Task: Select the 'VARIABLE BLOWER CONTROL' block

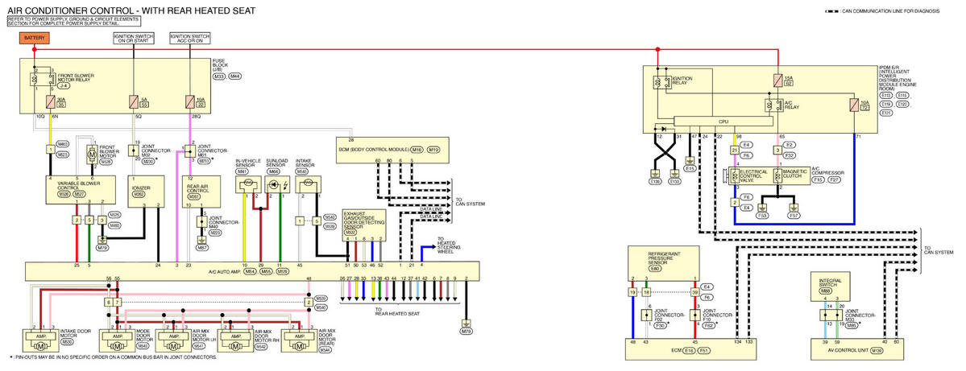Action: [81, 192]
